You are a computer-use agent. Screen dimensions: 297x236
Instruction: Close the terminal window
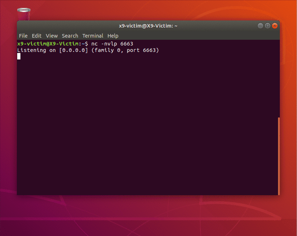click(x=275, y=26)
